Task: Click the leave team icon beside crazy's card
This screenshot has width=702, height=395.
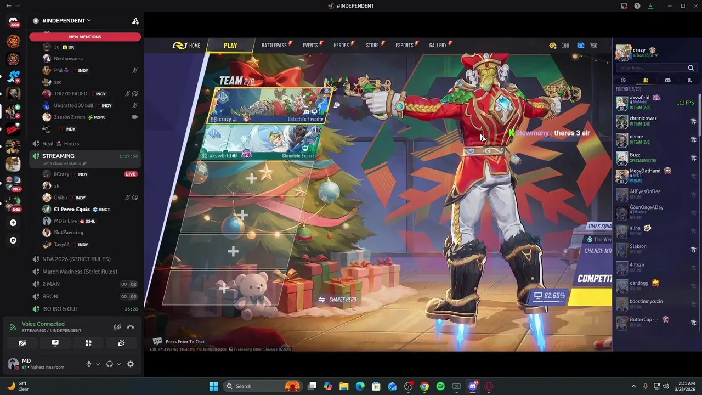Action: point(337,105)
